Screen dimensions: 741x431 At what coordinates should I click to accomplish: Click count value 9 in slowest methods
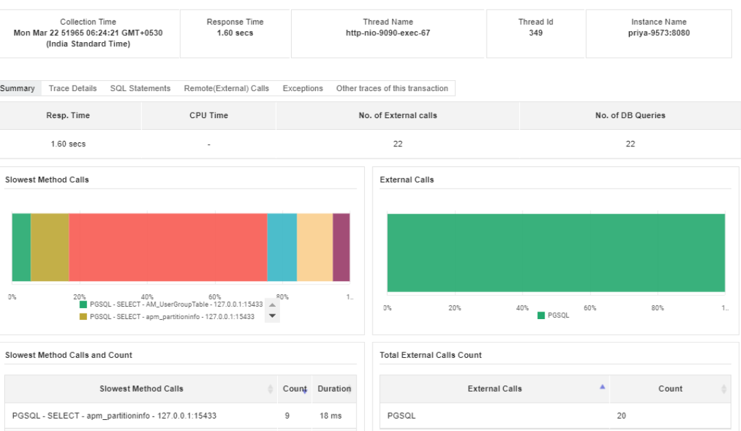pos(288,416)
